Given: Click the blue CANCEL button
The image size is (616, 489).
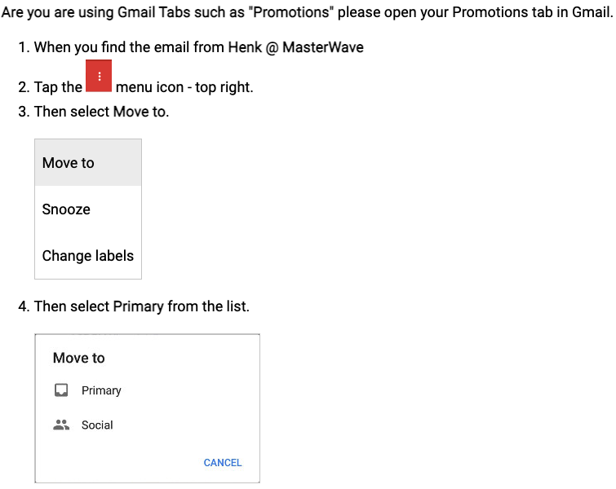Looking at the screenshot, I should [x=223, y=463].
